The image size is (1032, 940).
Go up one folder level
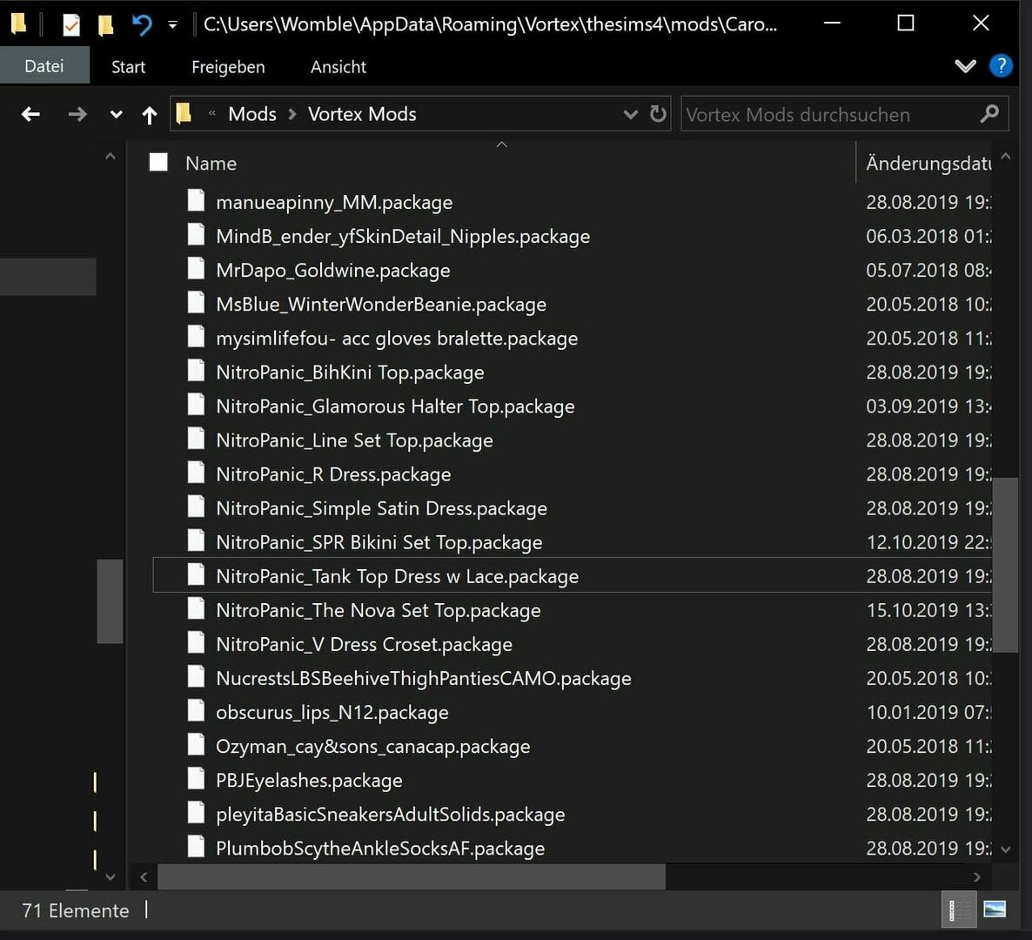pos(150,115)
